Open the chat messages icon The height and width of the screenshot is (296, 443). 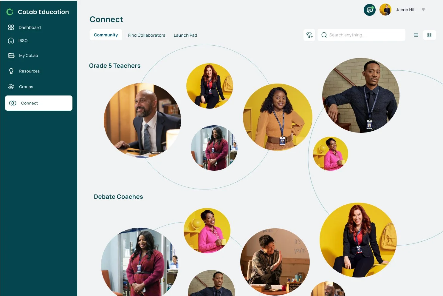pos(370,10)
